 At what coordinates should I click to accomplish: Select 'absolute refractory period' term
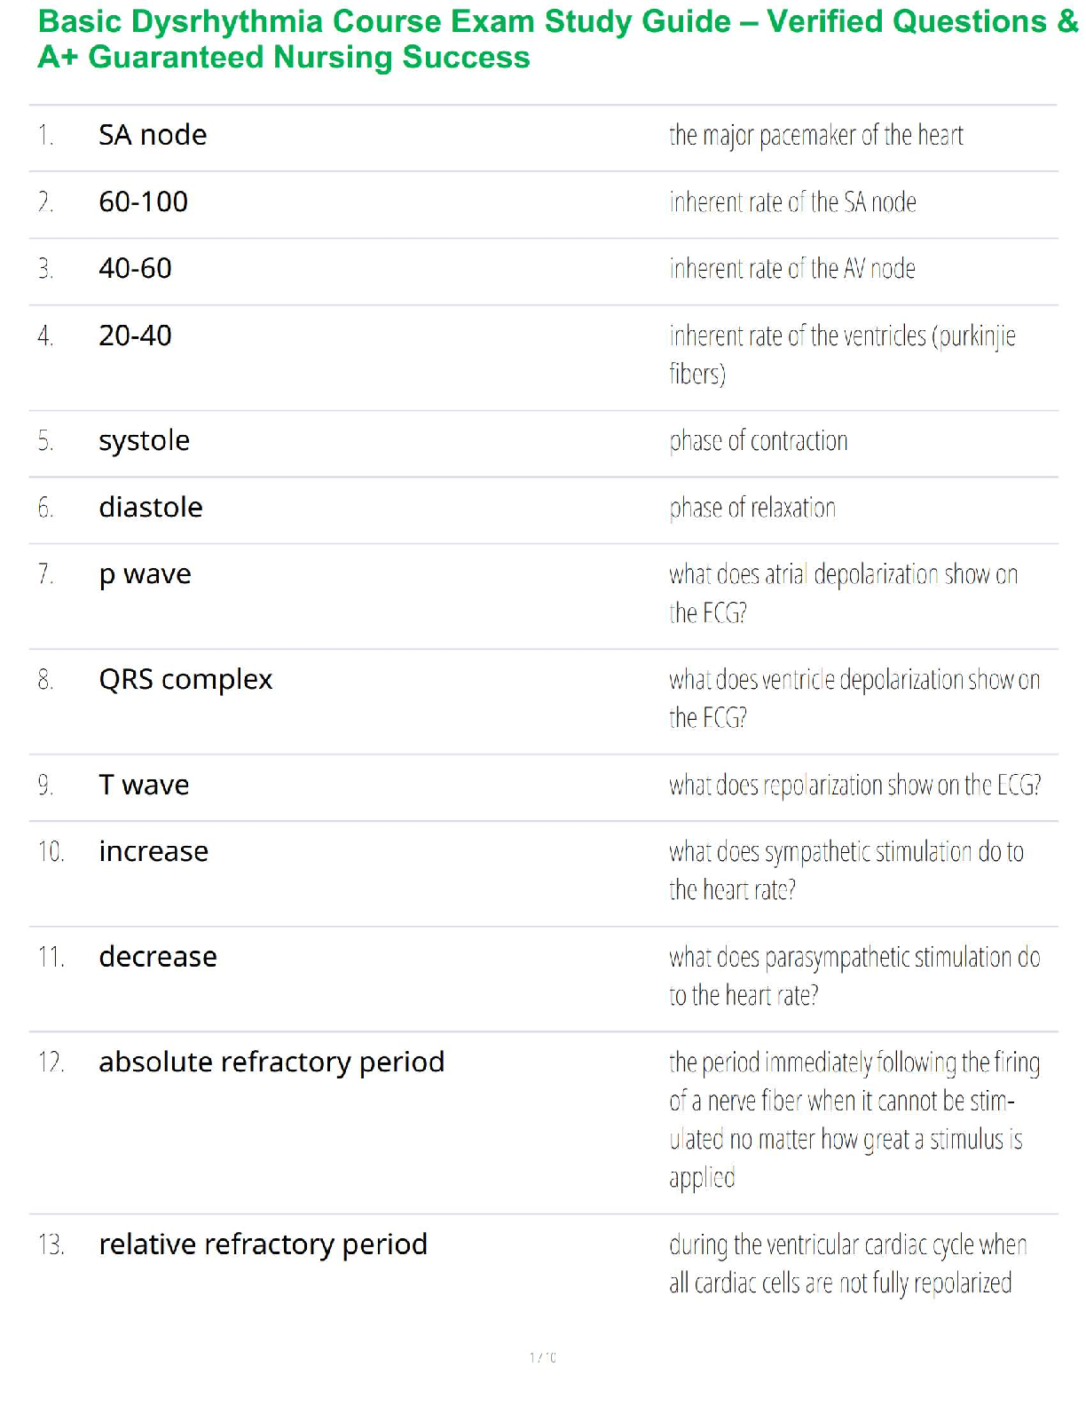pos(271,1062)
